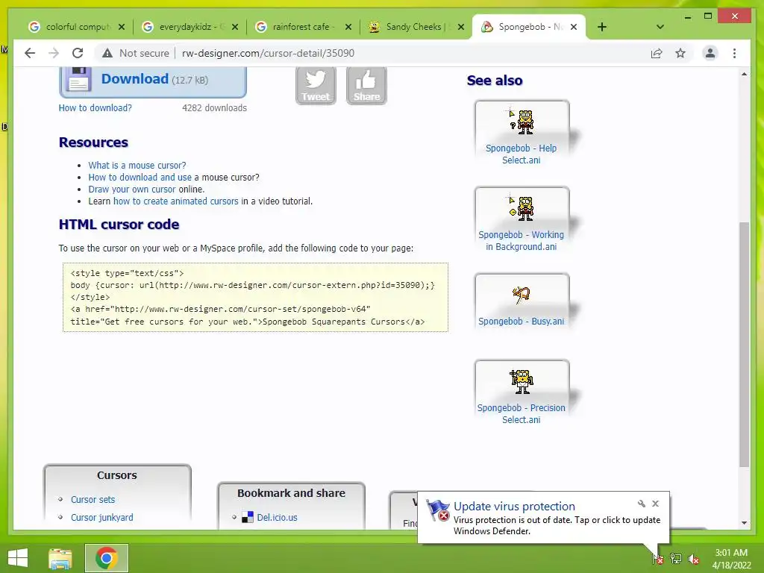Open What is a mouse cursor link

[137, 165]
